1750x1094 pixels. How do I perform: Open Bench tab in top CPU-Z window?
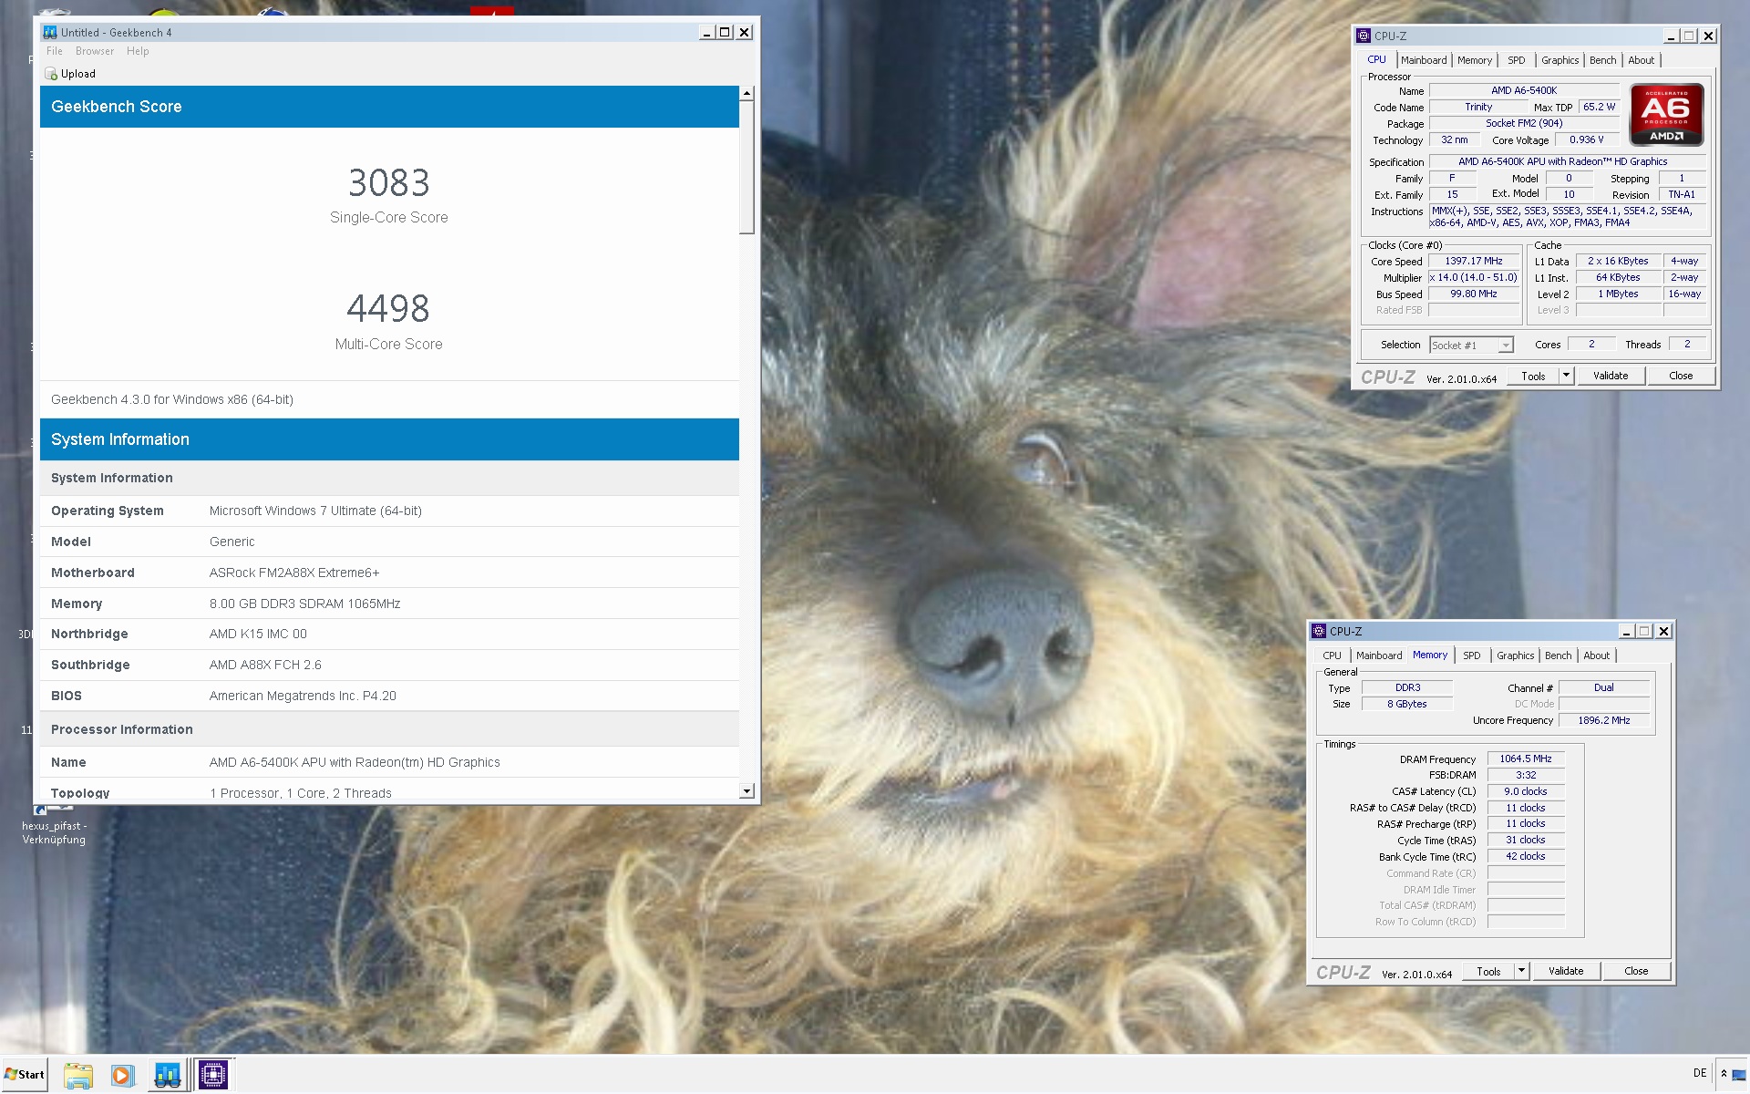pos(1602,60)
